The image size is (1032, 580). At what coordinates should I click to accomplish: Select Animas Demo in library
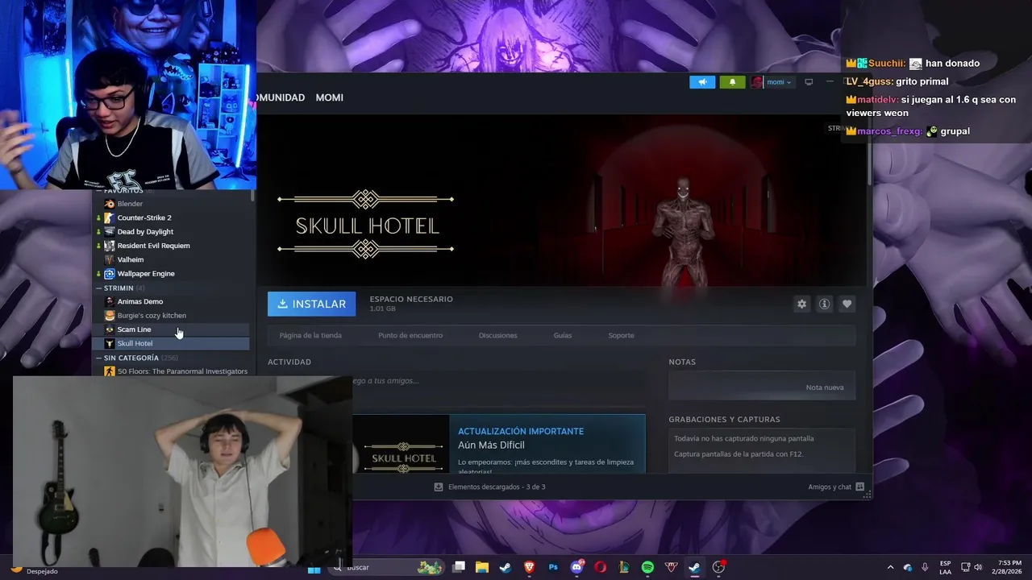click(173, 301)
